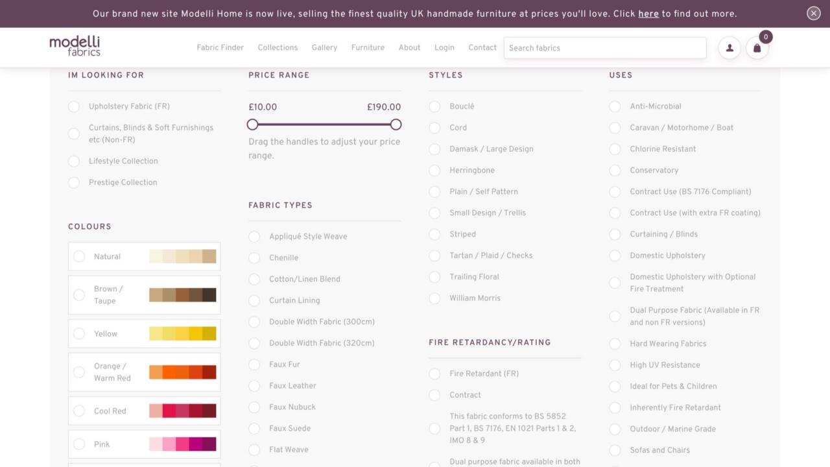This screenshot has width=830, height=467.
Task: Open the Contact page
Action: point(482,47)
